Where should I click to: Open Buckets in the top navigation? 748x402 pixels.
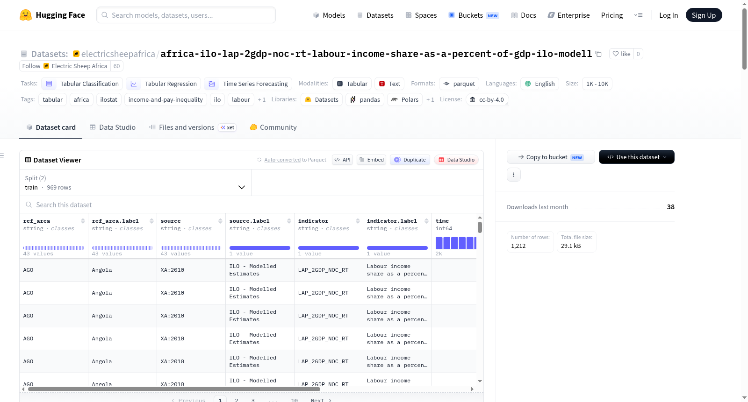pos(474,15)
